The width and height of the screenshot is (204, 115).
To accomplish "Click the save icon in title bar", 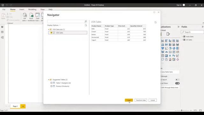I will click(3, 5).
